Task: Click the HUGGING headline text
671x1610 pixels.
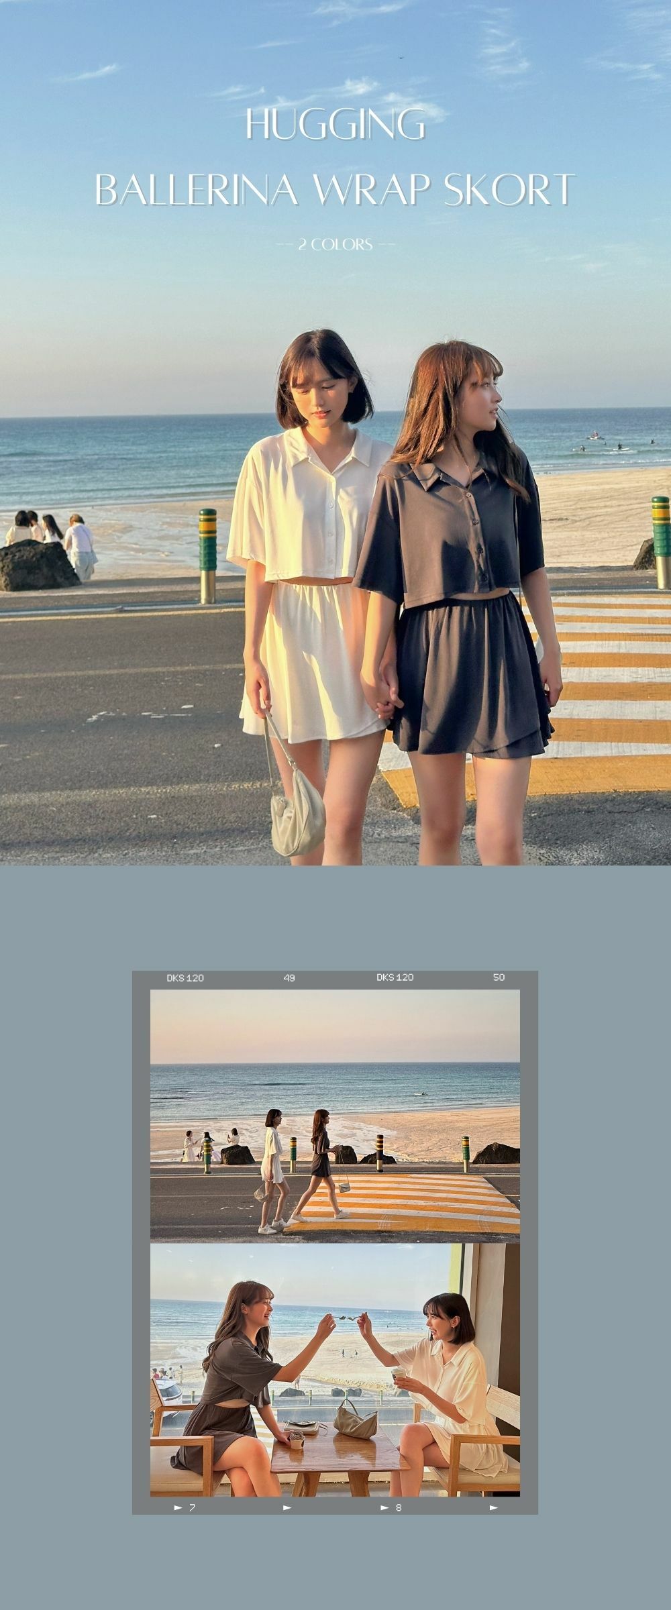Action: coord(335,125)
